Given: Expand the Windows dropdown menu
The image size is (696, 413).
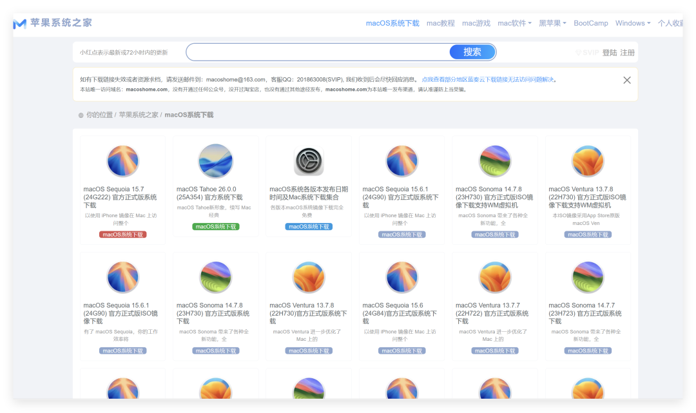Looking at the screenshot, I should click(x=633, y=23).
